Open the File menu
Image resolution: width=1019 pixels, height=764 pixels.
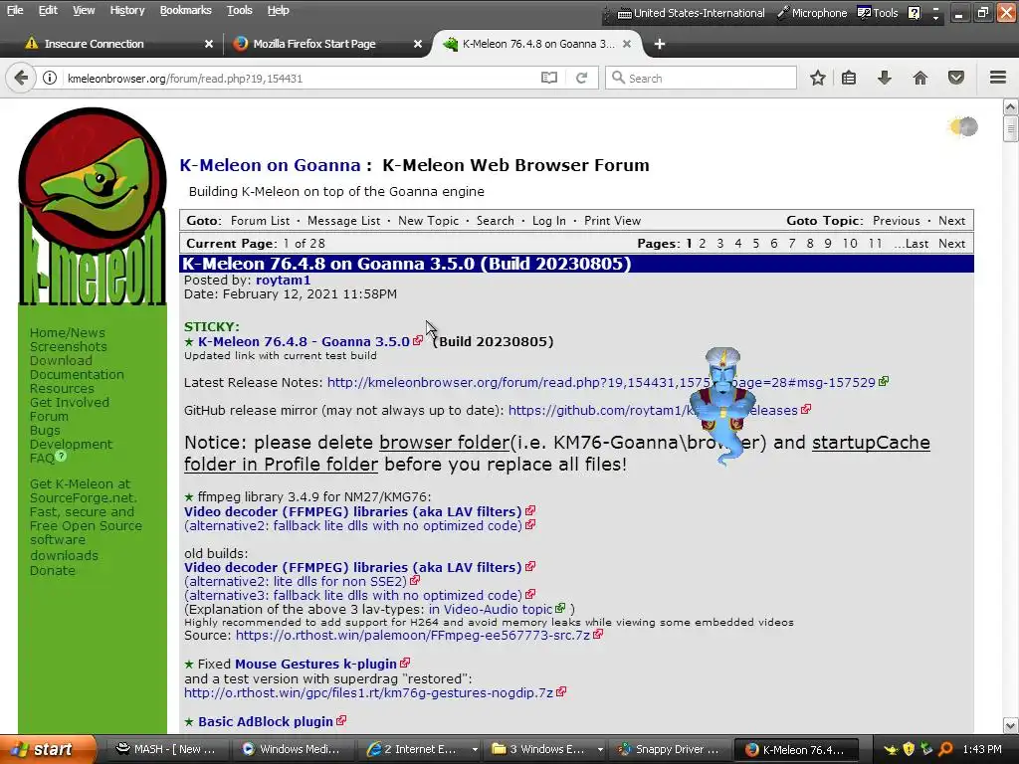[x=15, y=10]
